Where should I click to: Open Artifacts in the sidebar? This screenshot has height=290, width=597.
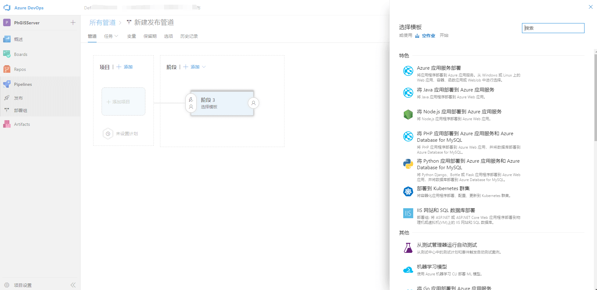click(22, 124)
